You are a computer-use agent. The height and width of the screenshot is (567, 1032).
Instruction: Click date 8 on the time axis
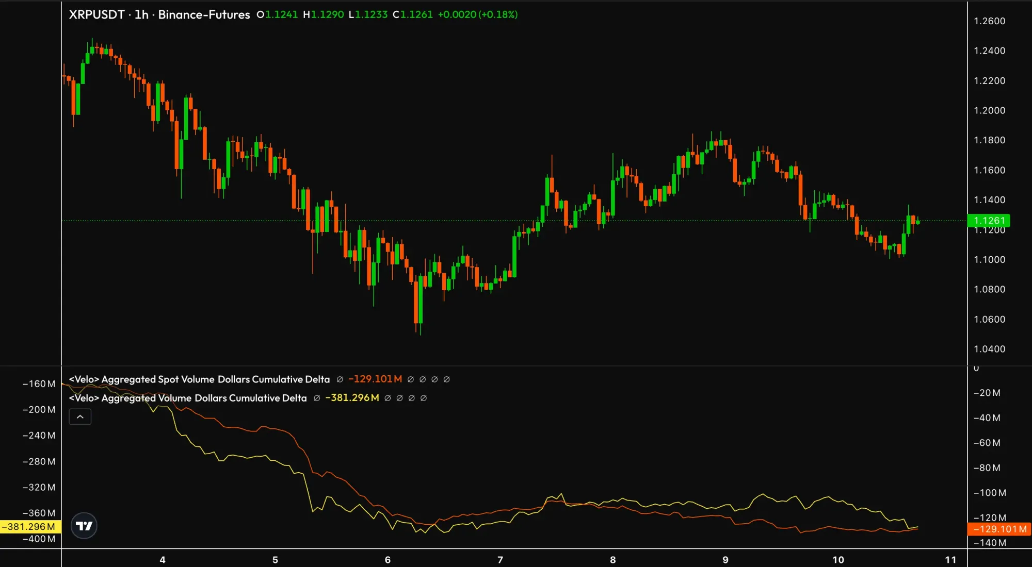click(612, 560)
